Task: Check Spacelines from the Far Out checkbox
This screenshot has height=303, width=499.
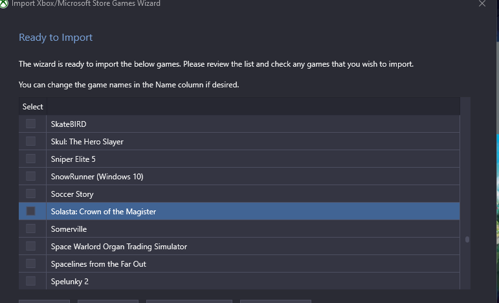Action: (x=30, y=264)
